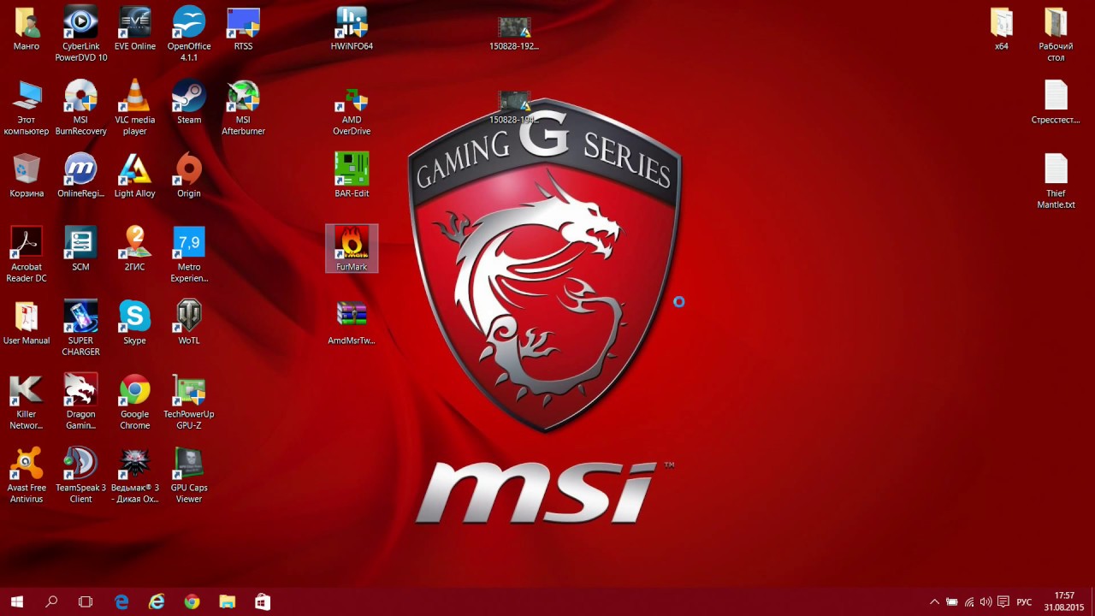The height and width of the screenshot is (616, 1095).
Task: Select the GPU Caps Viewer icon
Action: click(x=189, y=476)
